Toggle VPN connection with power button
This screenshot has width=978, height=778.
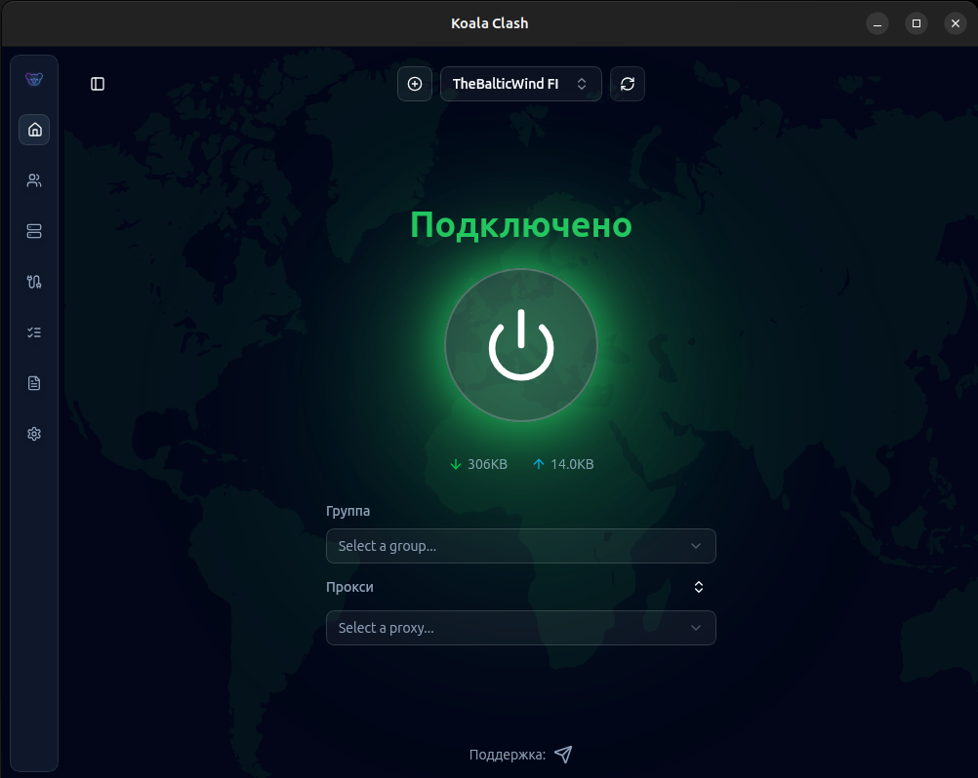[521, 345]
